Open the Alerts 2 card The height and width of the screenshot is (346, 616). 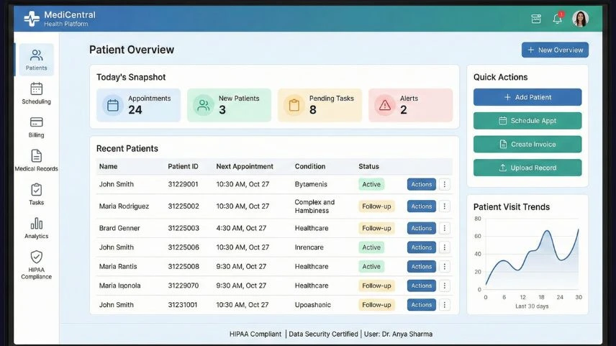[410, 105]
